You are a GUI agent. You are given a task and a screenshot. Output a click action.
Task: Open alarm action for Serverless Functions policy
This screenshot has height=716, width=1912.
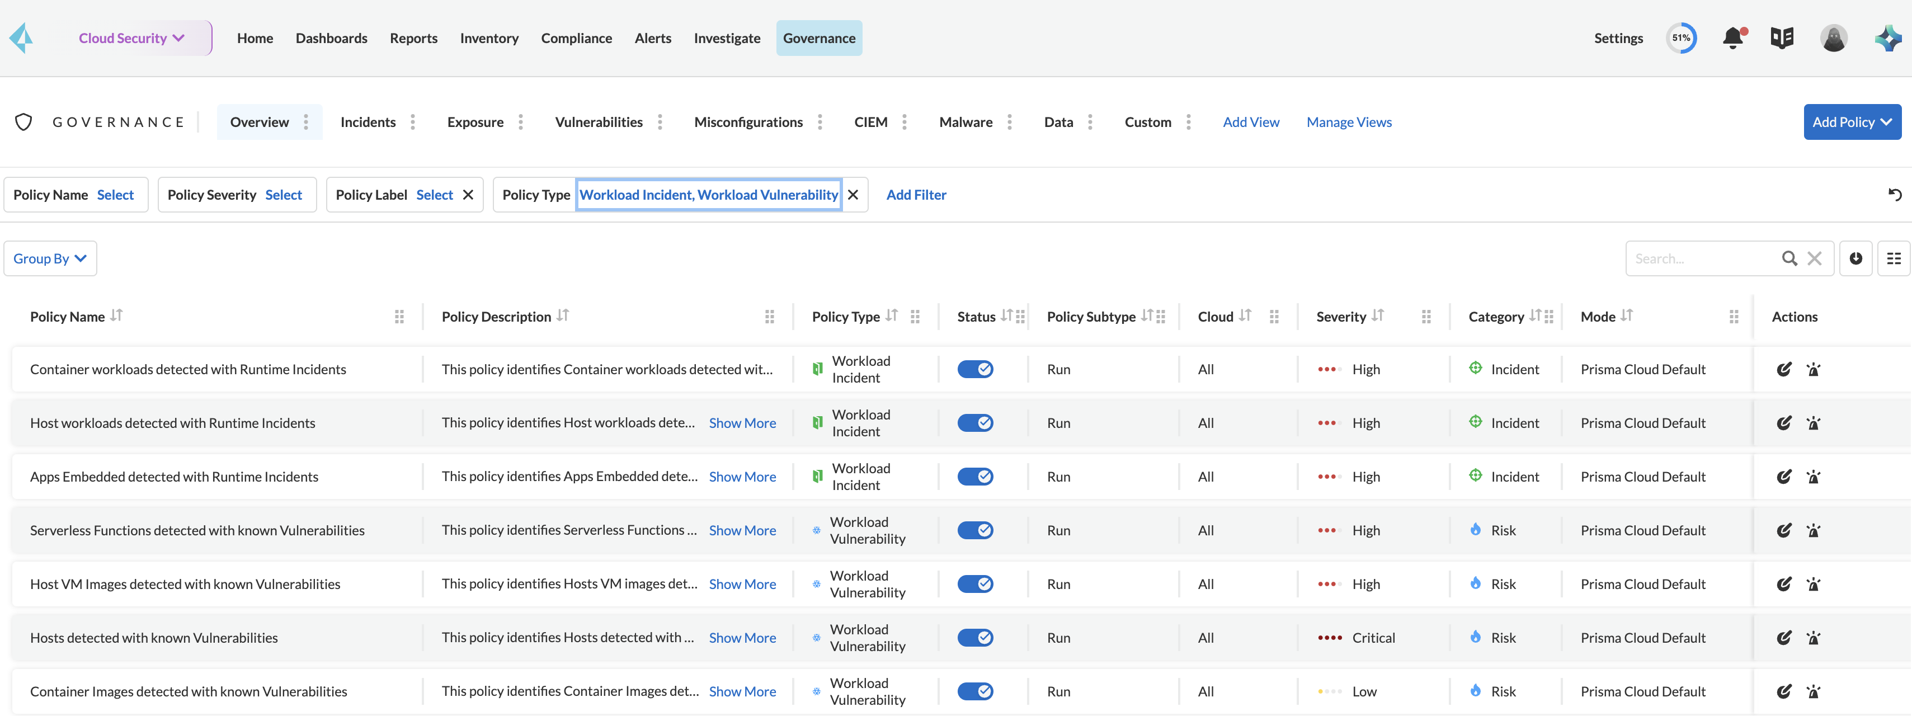coord(1814,530)
